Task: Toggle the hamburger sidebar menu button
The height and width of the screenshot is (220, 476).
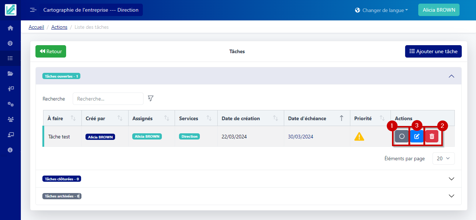Action: pos(33,10)
